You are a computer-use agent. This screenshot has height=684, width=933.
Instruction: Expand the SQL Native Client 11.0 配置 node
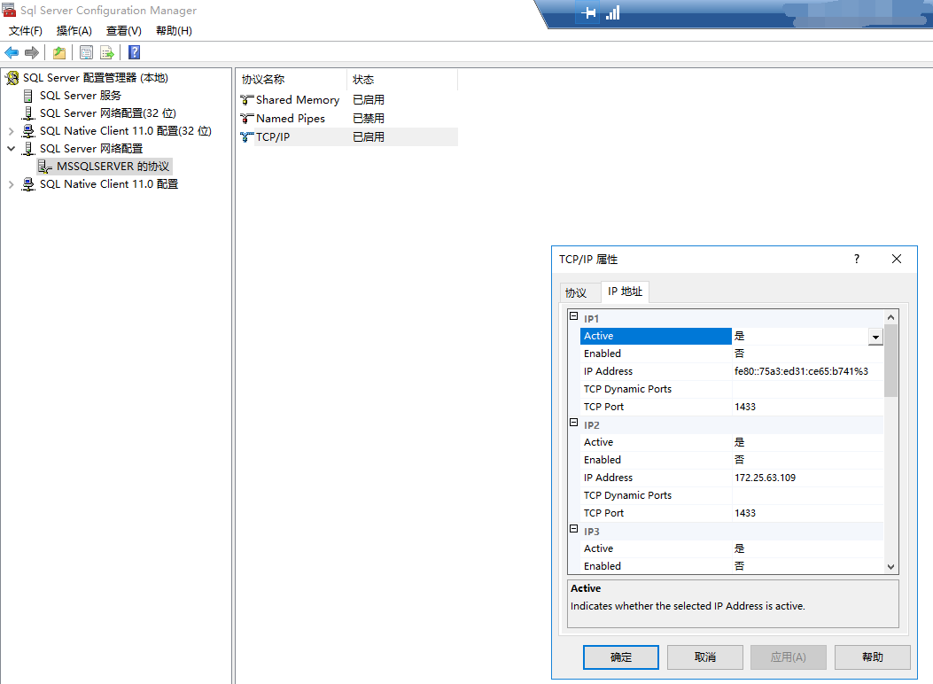tap(11, 184)
